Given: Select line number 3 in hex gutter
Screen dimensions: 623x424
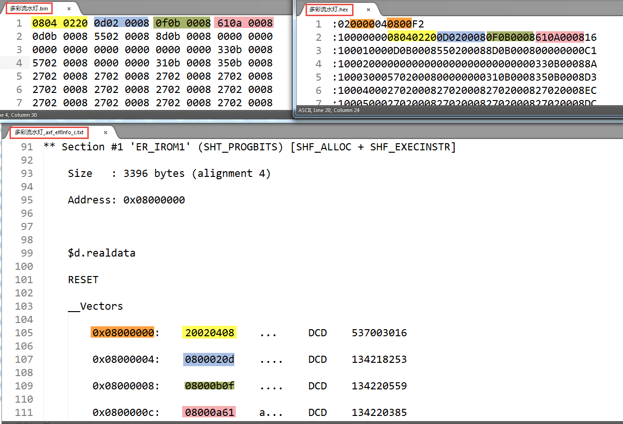Looking at the screenshot, I should pos(319,50).
